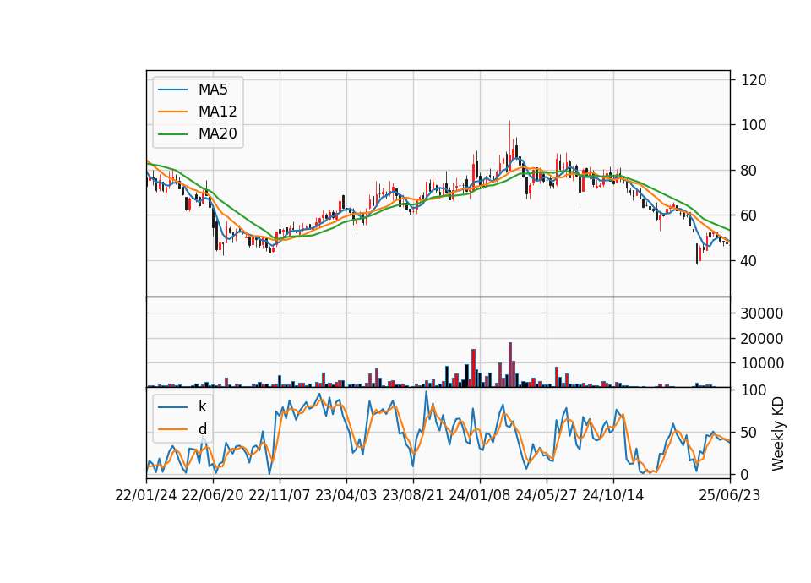Click the 24/10/14 date axis label
This screenshot has height=583, width=811.
613,495
